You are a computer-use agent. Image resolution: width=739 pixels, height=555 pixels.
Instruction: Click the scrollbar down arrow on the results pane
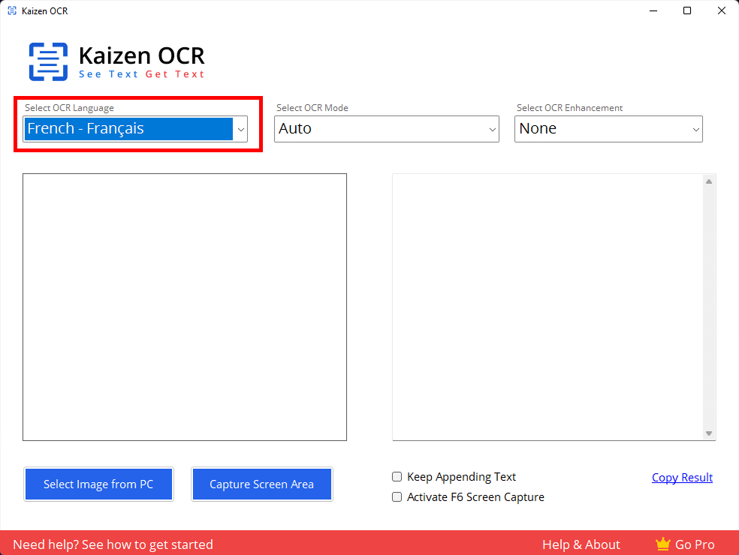click(x=708, y=433)
